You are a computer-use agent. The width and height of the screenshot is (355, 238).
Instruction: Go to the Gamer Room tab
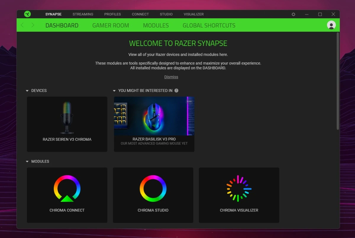tap(110, 25)
